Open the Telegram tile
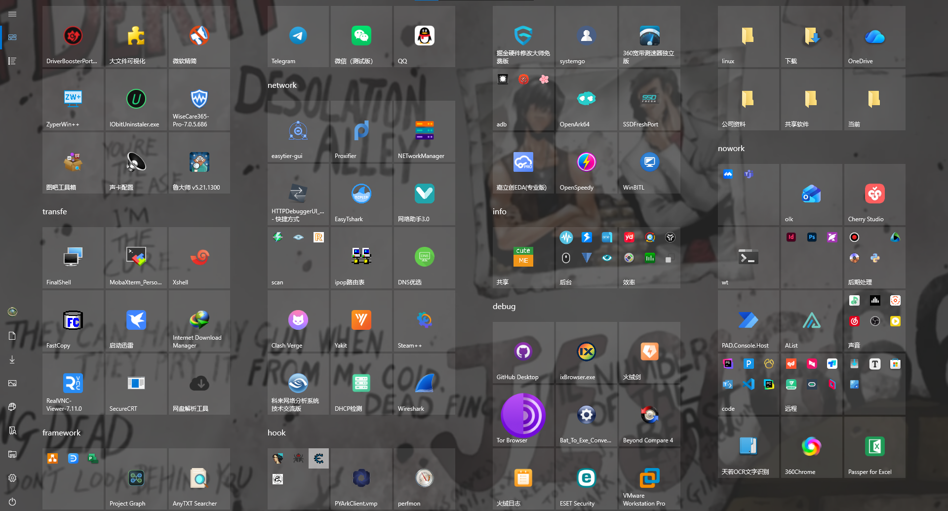Screen dimensions: 948x511 (x=298, y=37)
